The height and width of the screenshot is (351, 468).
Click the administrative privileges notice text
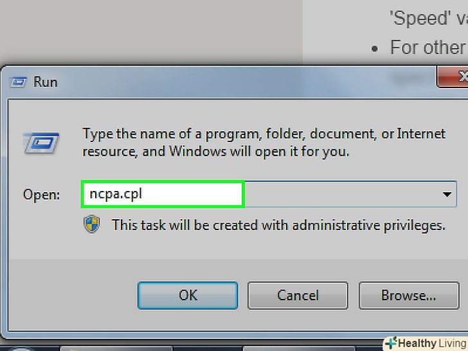coord(278,225)
